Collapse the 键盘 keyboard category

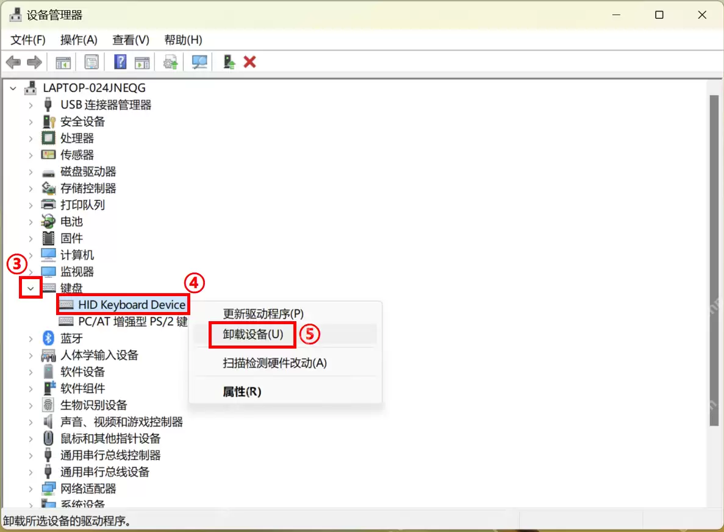click(30, 288)
